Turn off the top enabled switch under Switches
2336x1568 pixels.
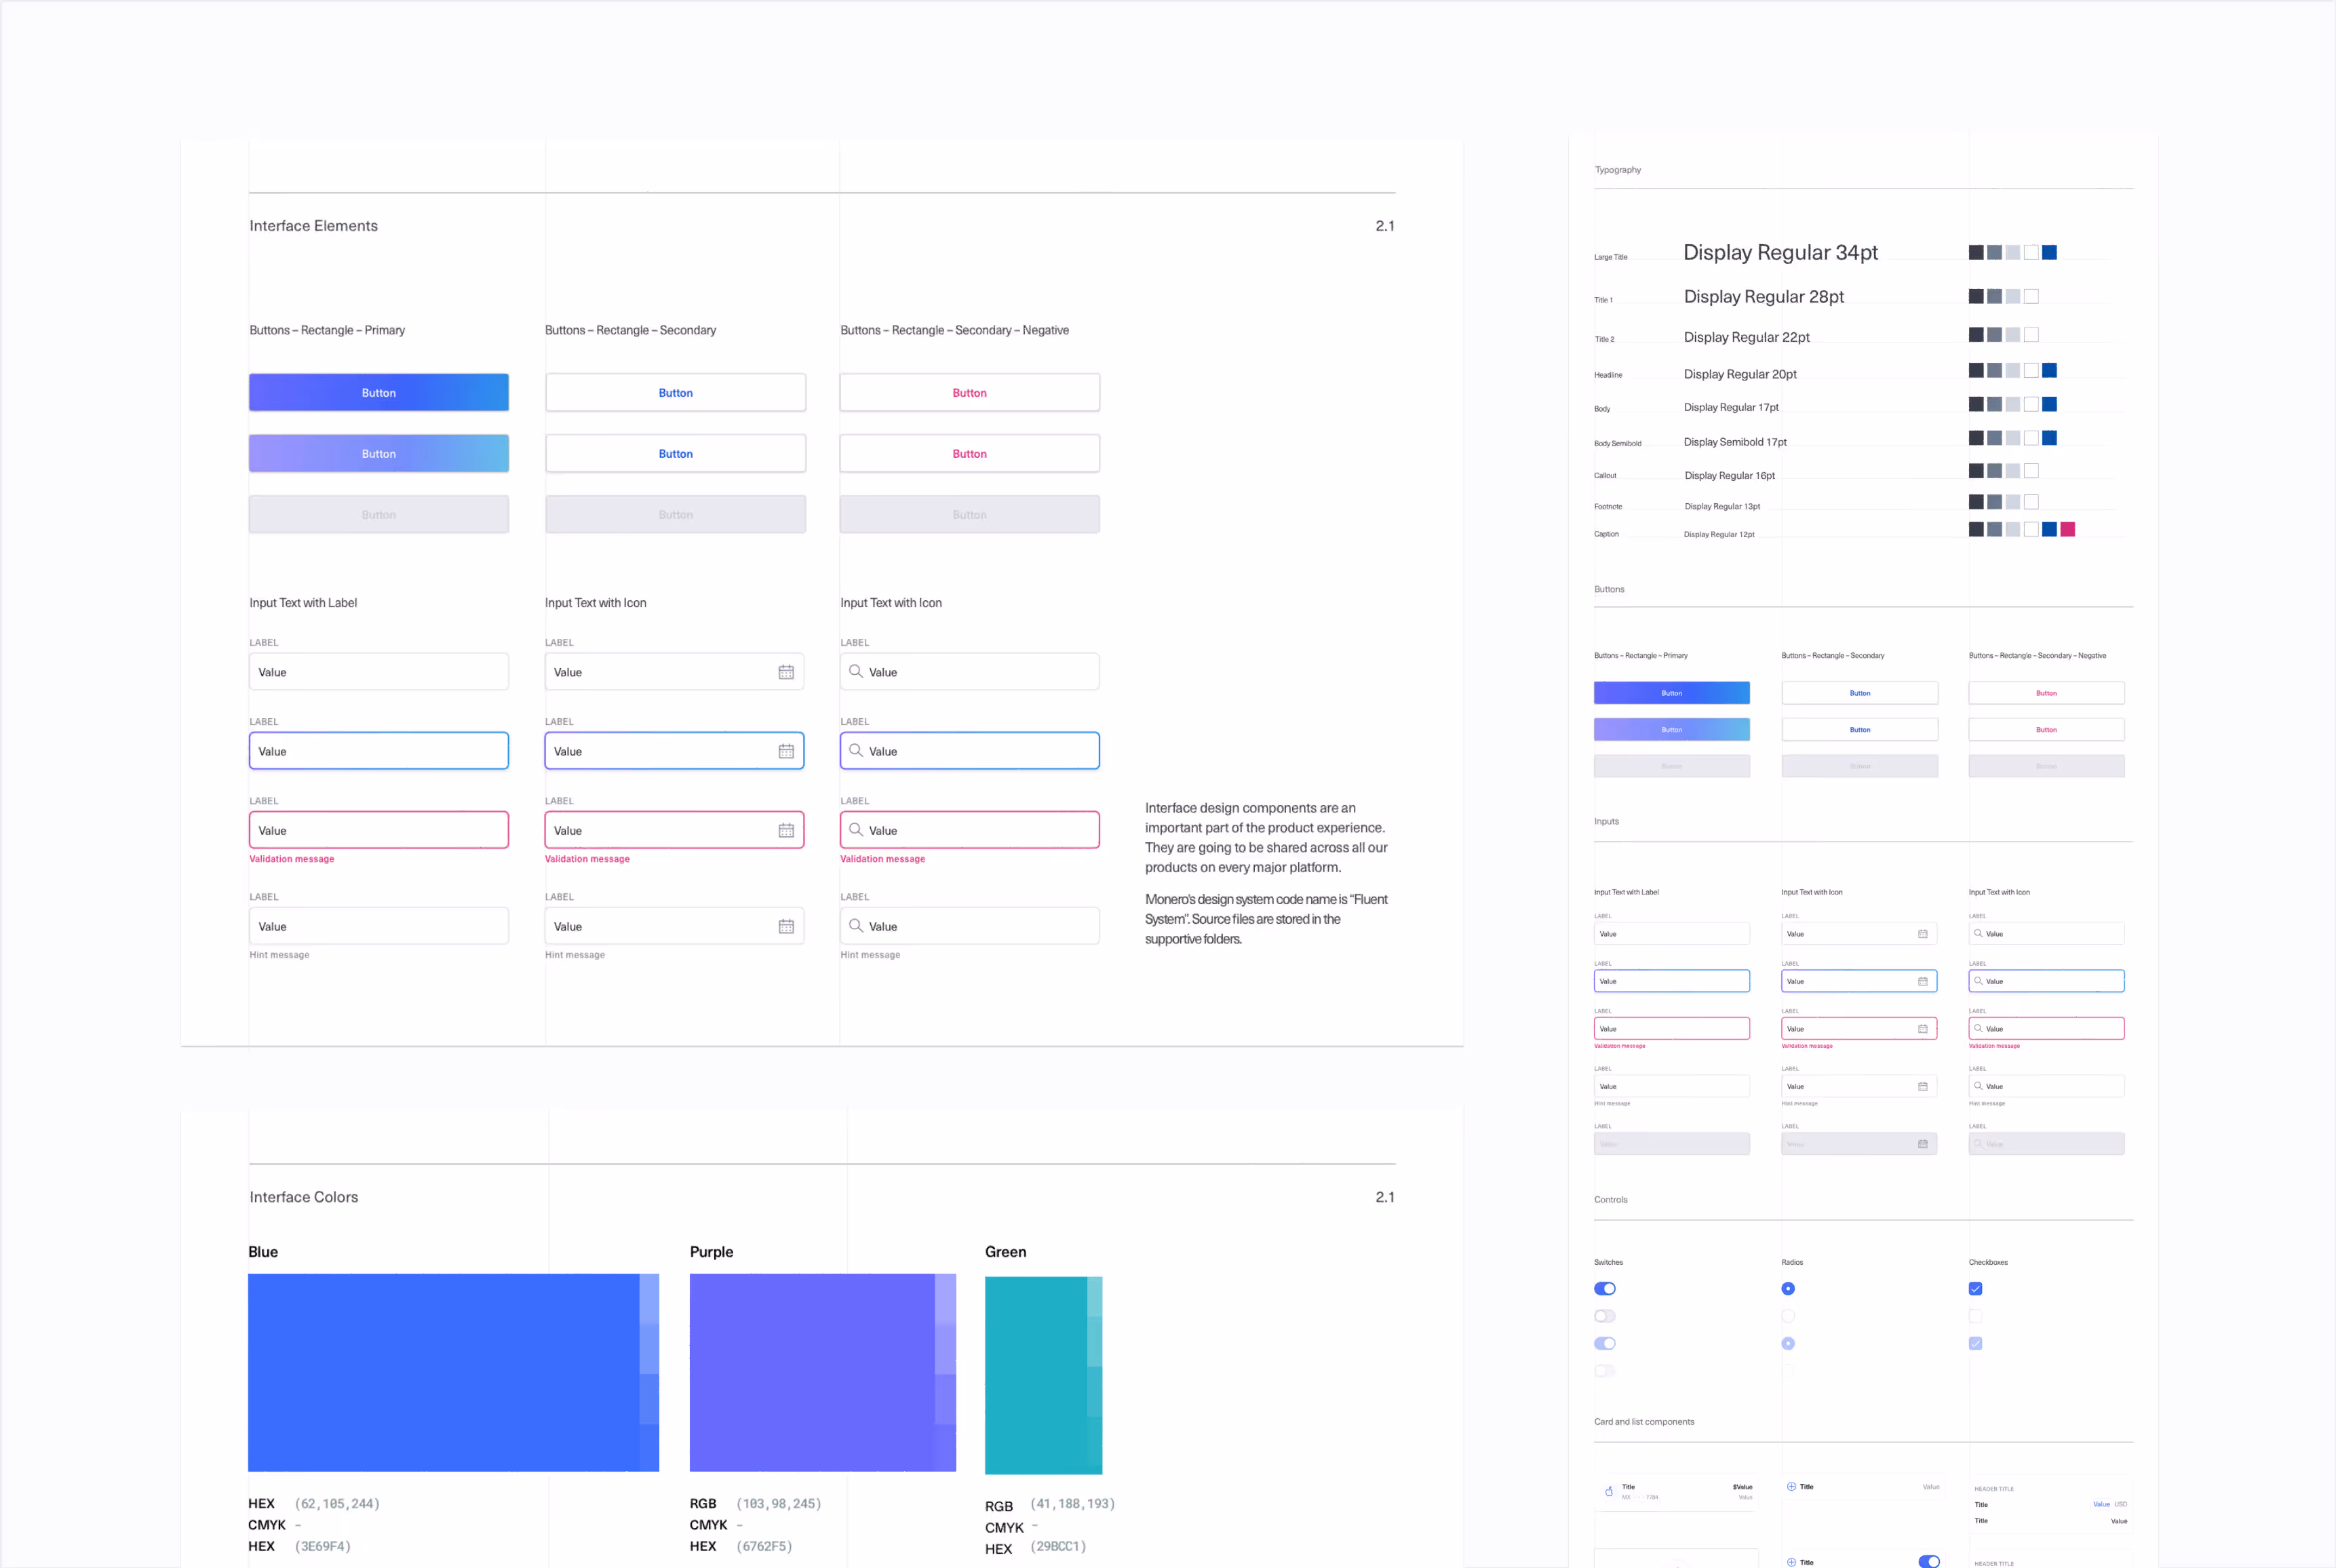point(1604,1288)
